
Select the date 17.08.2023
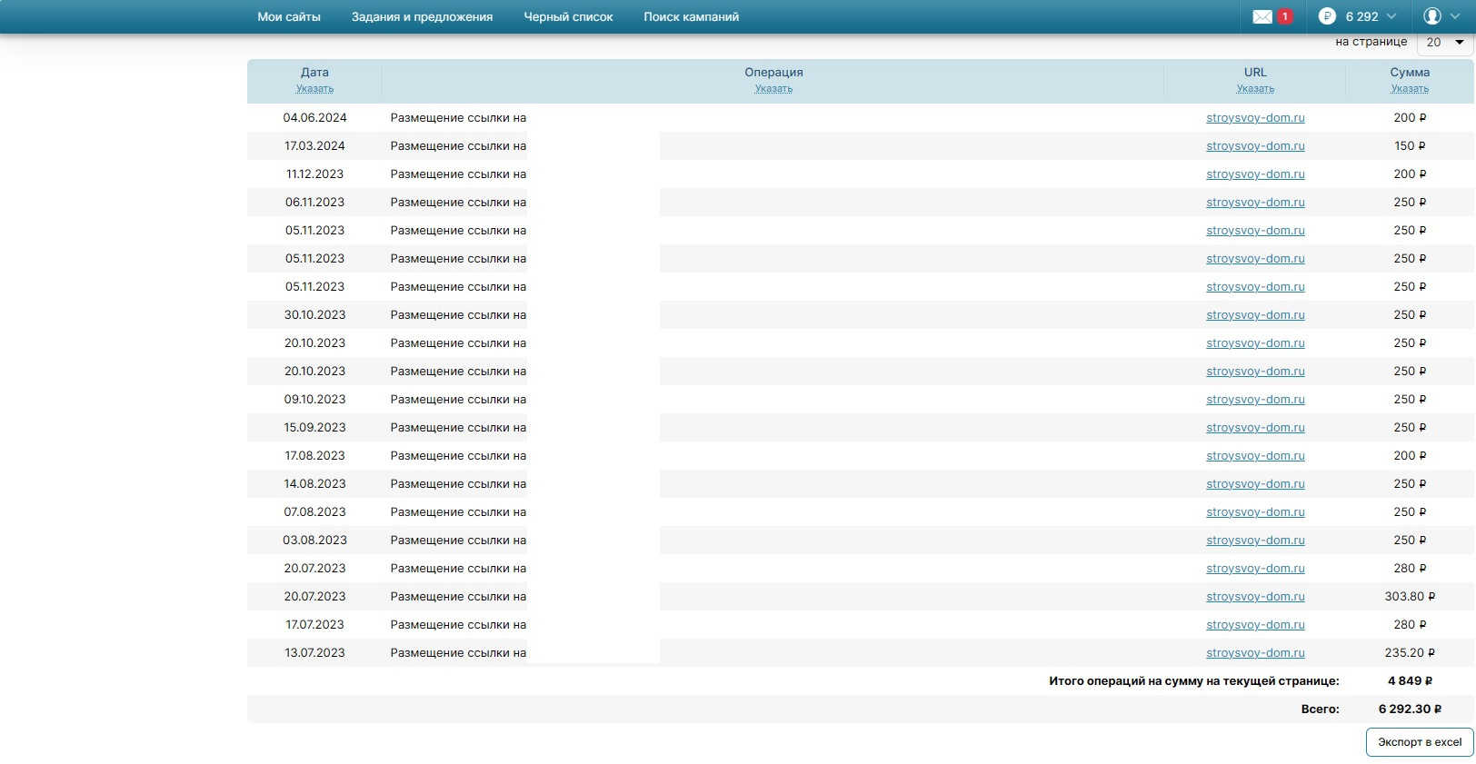point(314,456)
